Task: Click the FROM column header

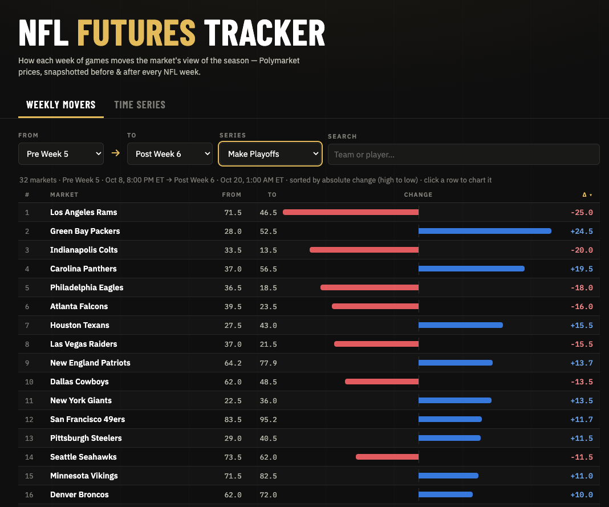Action: pyautogui.click(x=232, y=194)
